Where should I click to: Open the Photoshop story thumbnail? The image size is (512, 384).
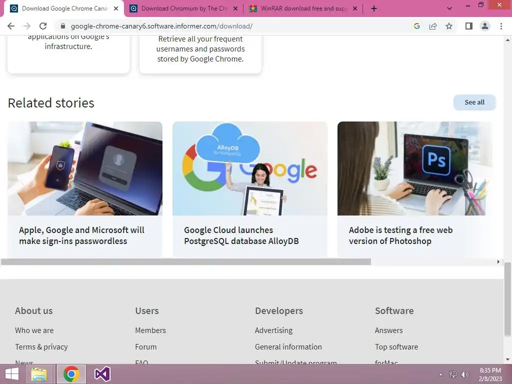click(x=414, y=168)
